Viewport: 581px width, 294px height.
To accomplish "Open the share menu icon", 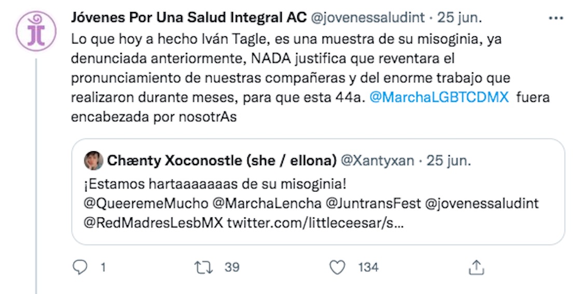I will click(x=476, y=267).
